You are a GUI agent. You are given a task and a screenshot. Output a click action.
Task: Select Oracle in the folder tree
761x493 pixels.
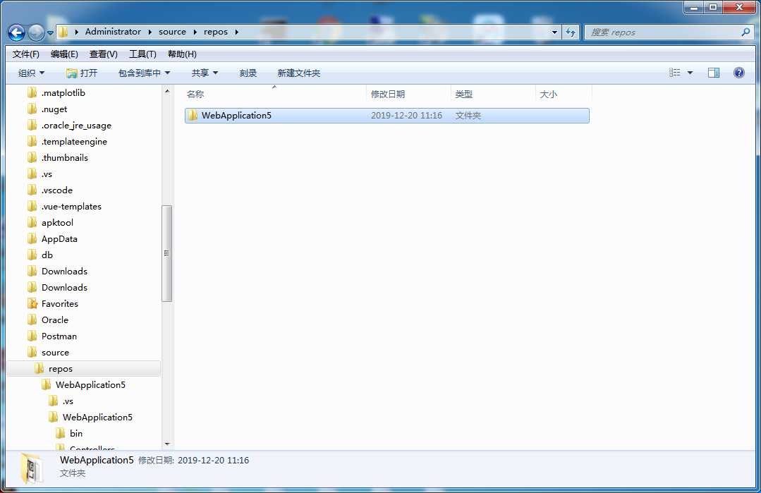click(x=55, y=319)
